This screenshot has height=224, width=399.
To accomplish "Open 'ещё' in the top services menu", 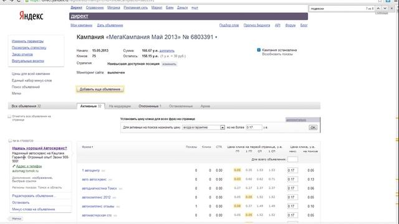I will pyautogui.click(x=195, y=7).
